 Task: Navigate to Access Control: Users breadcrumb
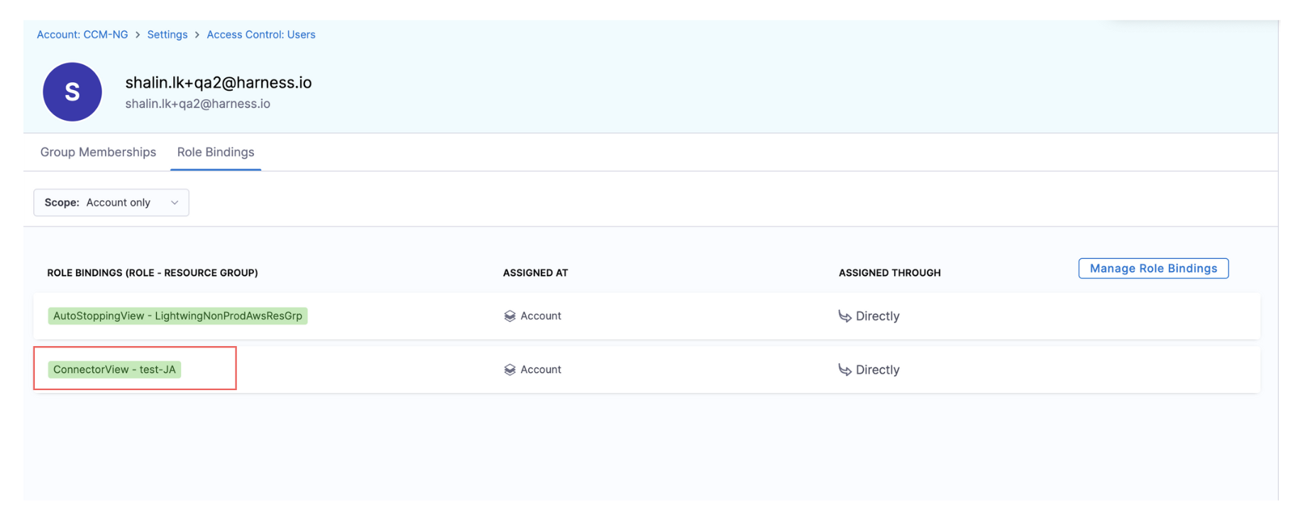coord(260,35)
